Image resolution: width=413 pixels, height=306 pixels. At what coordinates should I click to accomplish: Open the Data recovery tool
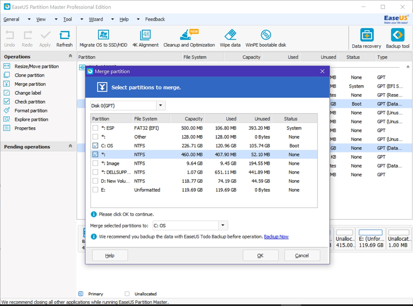366,36
